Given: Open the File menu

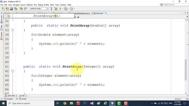Looking at the screenshot, I should tap(2, 5).
